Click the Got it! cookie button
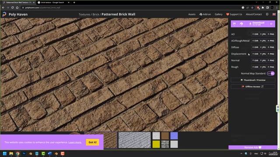The width and height of the screenshot is (280, 157). tap(92, 142)
